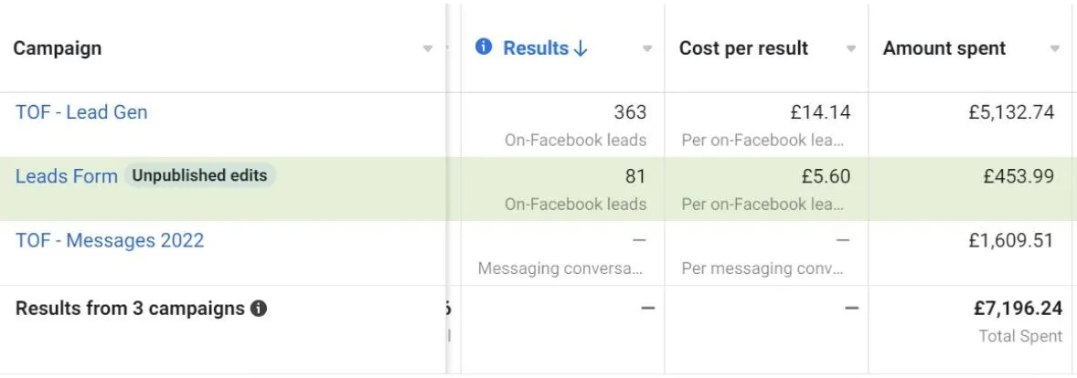Image resolution: width=1077 pixels, height=378 pixels.
Task: Select the Campaign column header
Action: [x=57, y=48]
